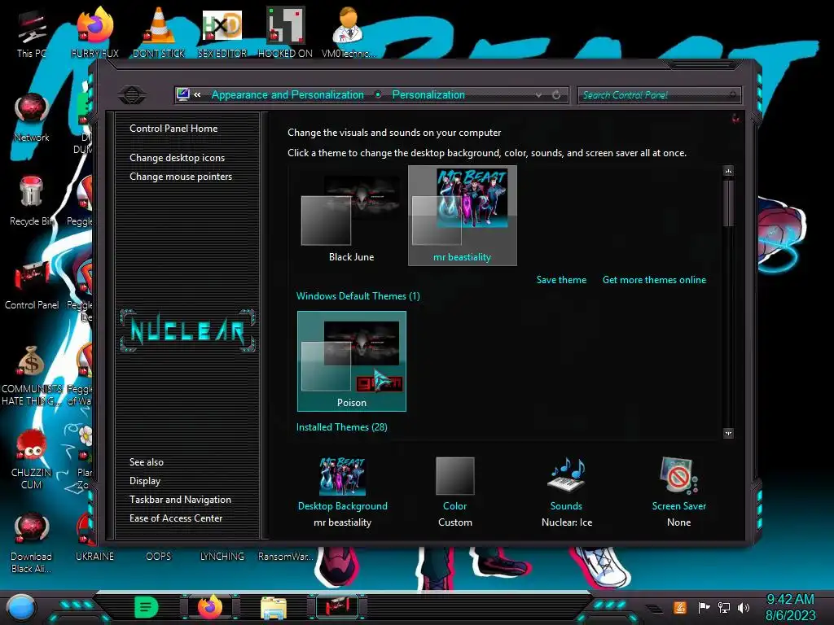This screenshot has height=625, width=834.
Task: Show hidden tray icons
Action: pyautogui.click(x=654, y=608)
